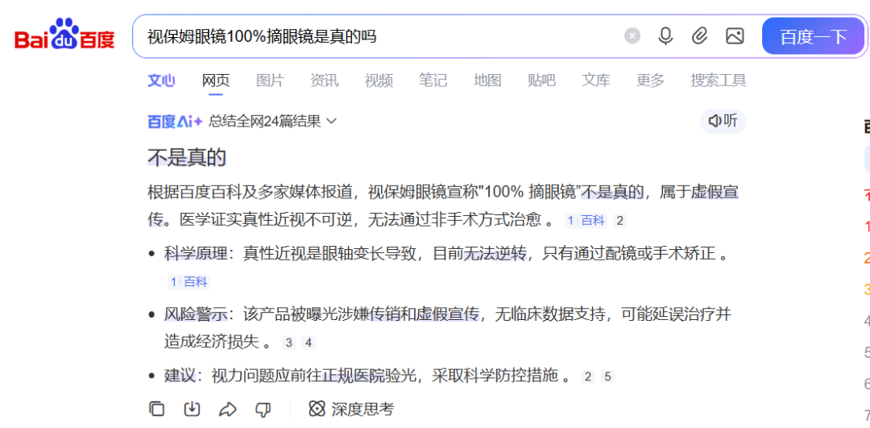Start voice search with microphone icon
Viewport: 870px width, 428px height.
665,36
